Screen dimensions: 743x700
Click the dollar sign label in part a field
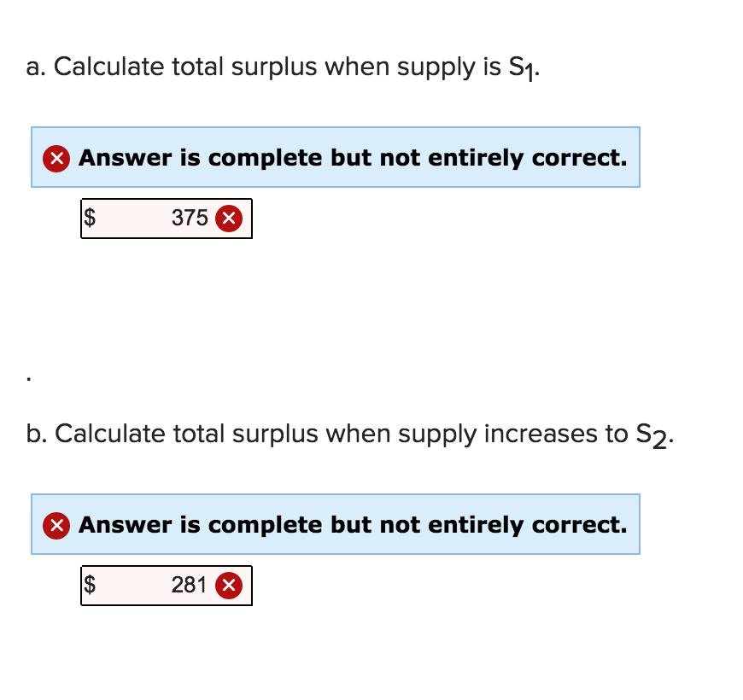[90, 219]
